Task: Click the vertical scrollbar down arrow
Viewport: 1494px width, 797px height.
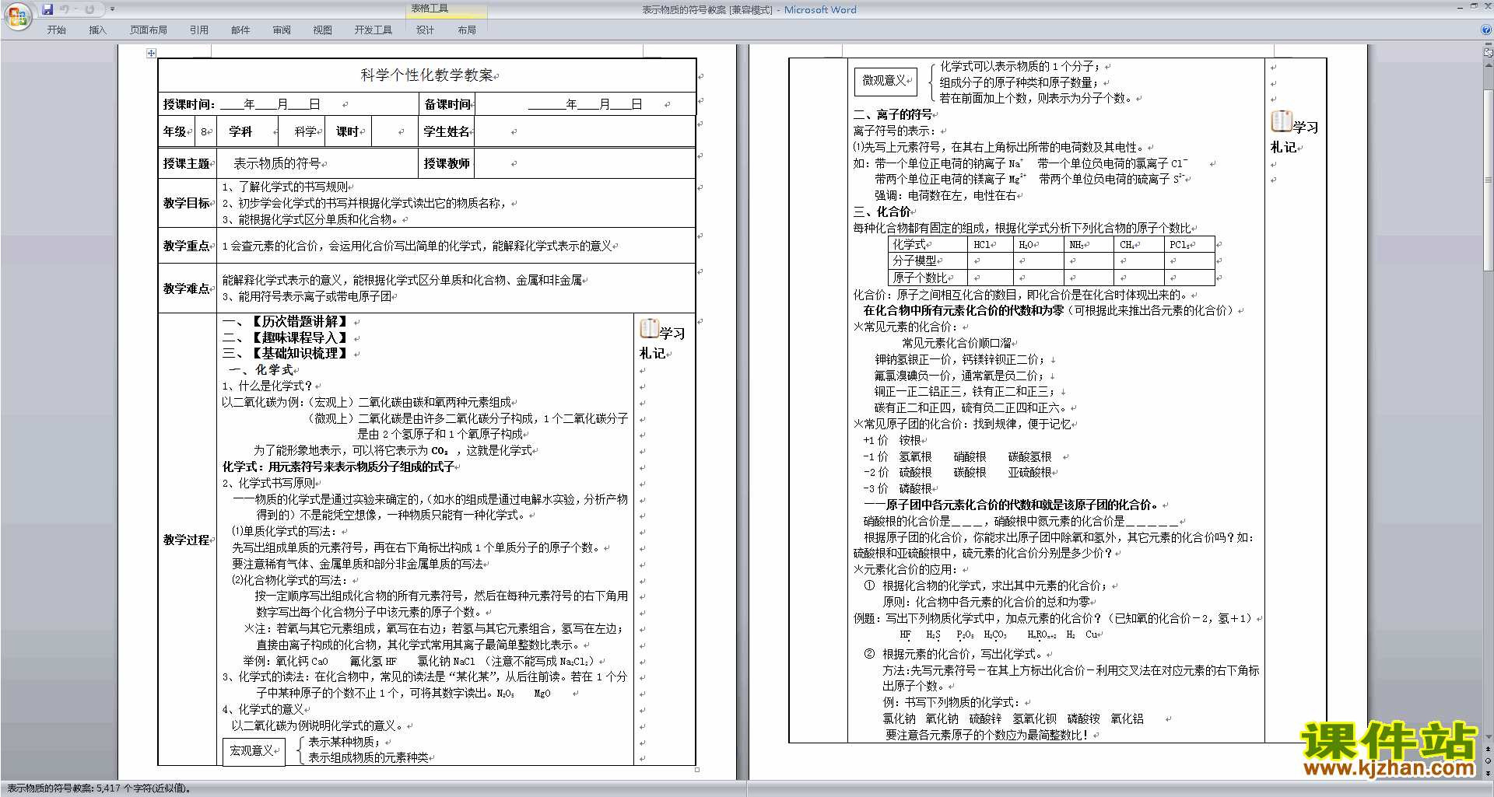Action: (1489, 737)
